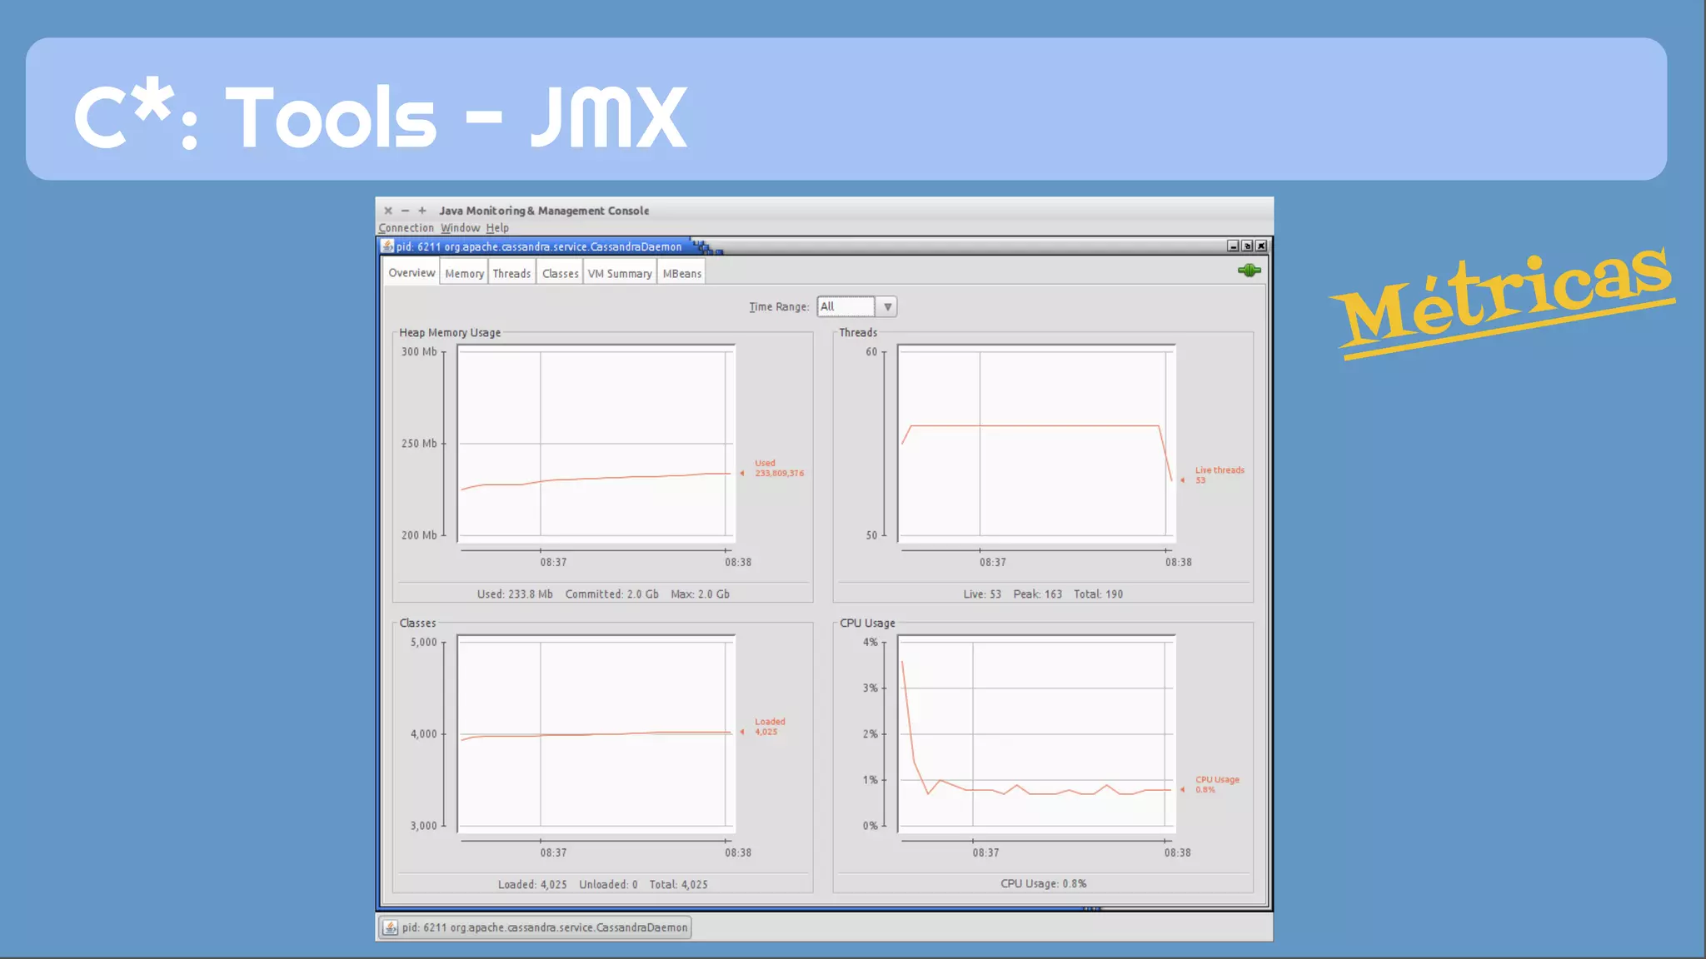Click the green connection status icon
The width and height of the screenshot is (1706, 959).
[x=1250, y=270]
